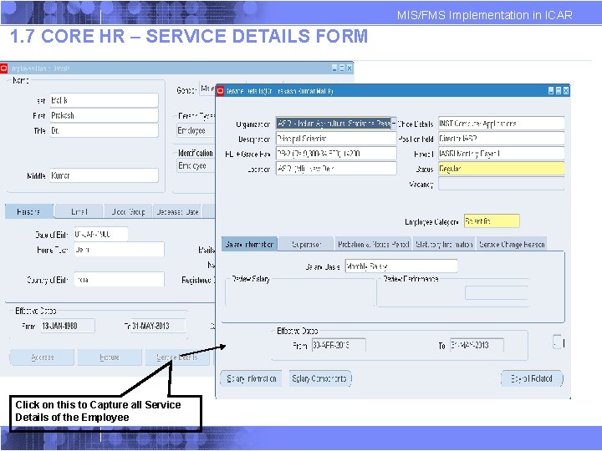Click the Last name field showing Malik
The width and height of the screenshot is (602, 451).
104,100
